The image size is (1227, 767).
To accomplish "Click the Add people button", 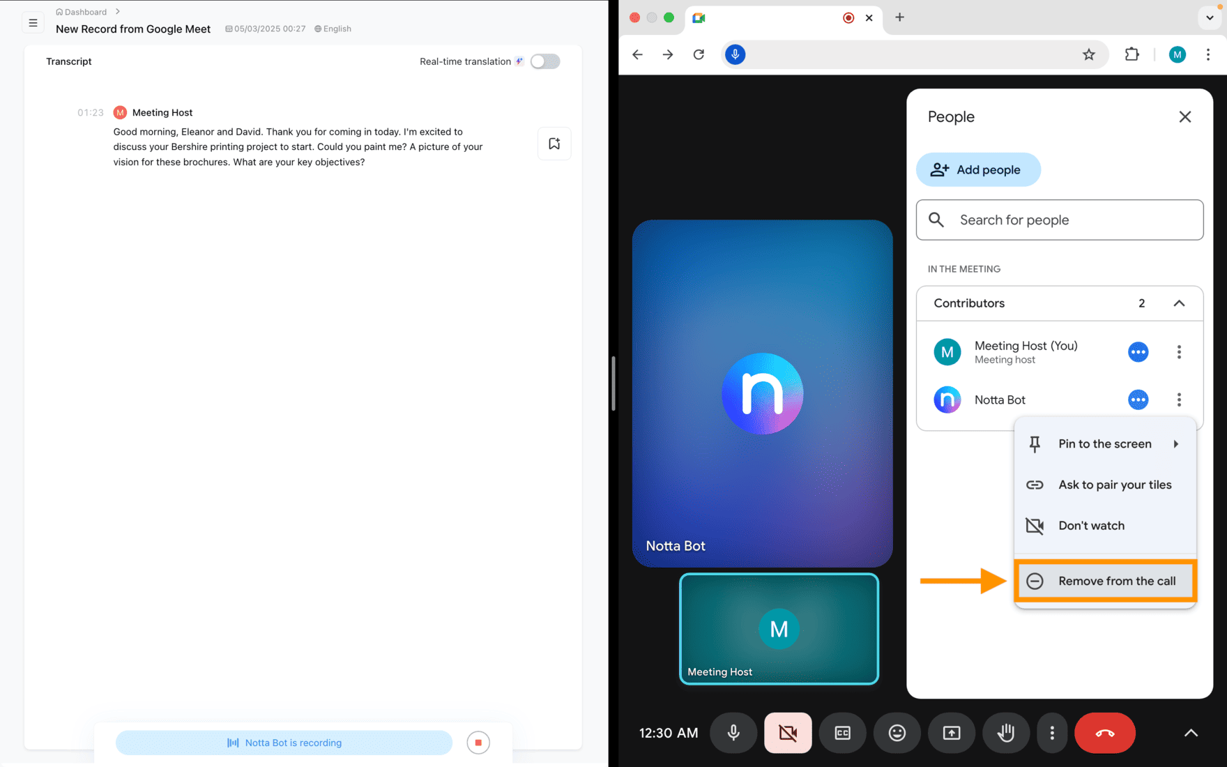I will tap(978, 169).
